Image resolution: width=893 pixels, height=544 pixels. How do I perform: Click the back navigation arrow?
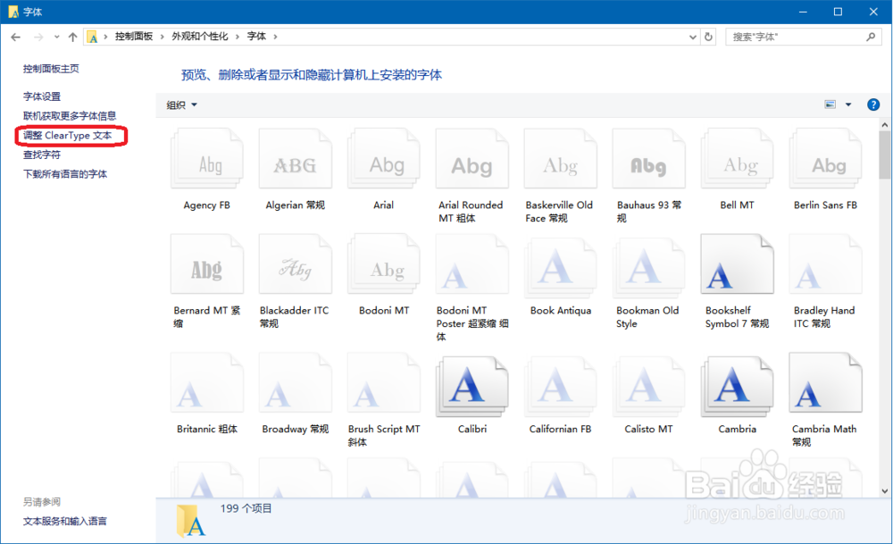15,37
